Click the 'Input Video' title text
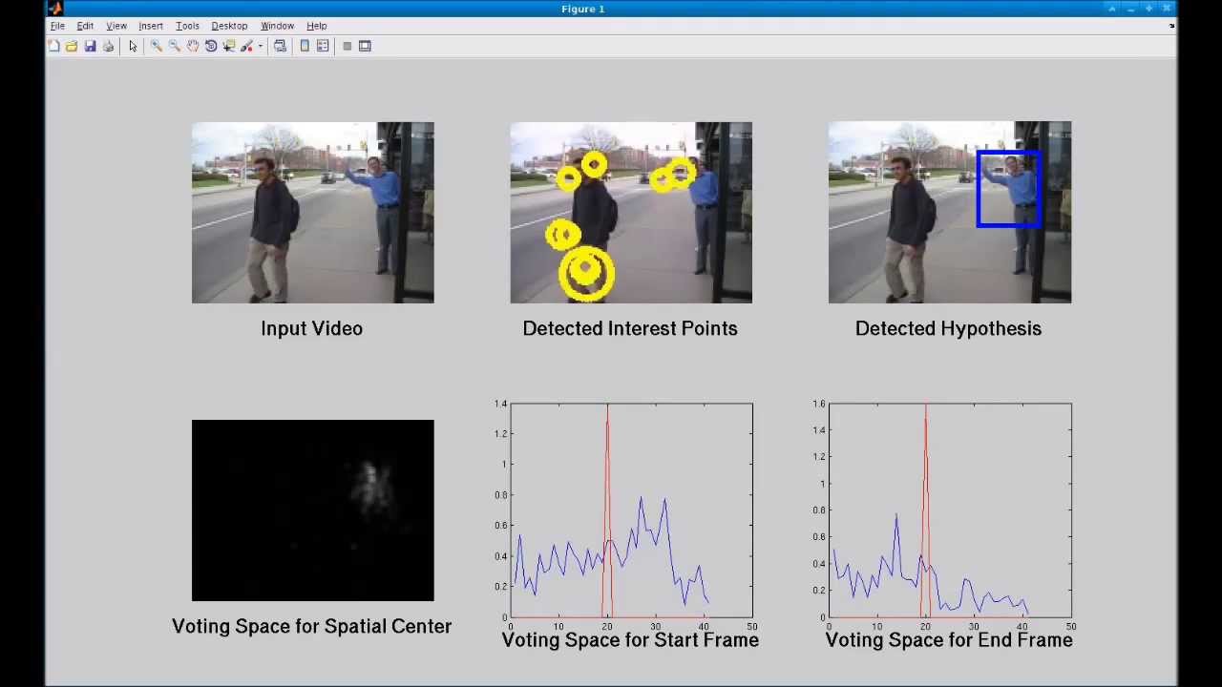 coord(311,328)
